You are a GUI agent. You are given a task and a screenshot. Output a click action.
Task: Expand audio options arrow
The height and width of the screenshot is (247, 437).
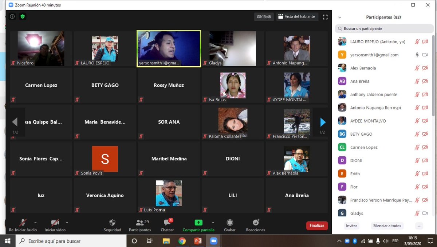click(x=35, y=222)
